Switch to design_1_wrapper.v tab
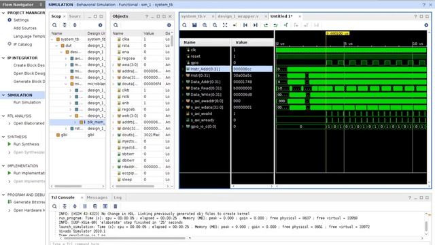435x245 pixels. [238, 16]
